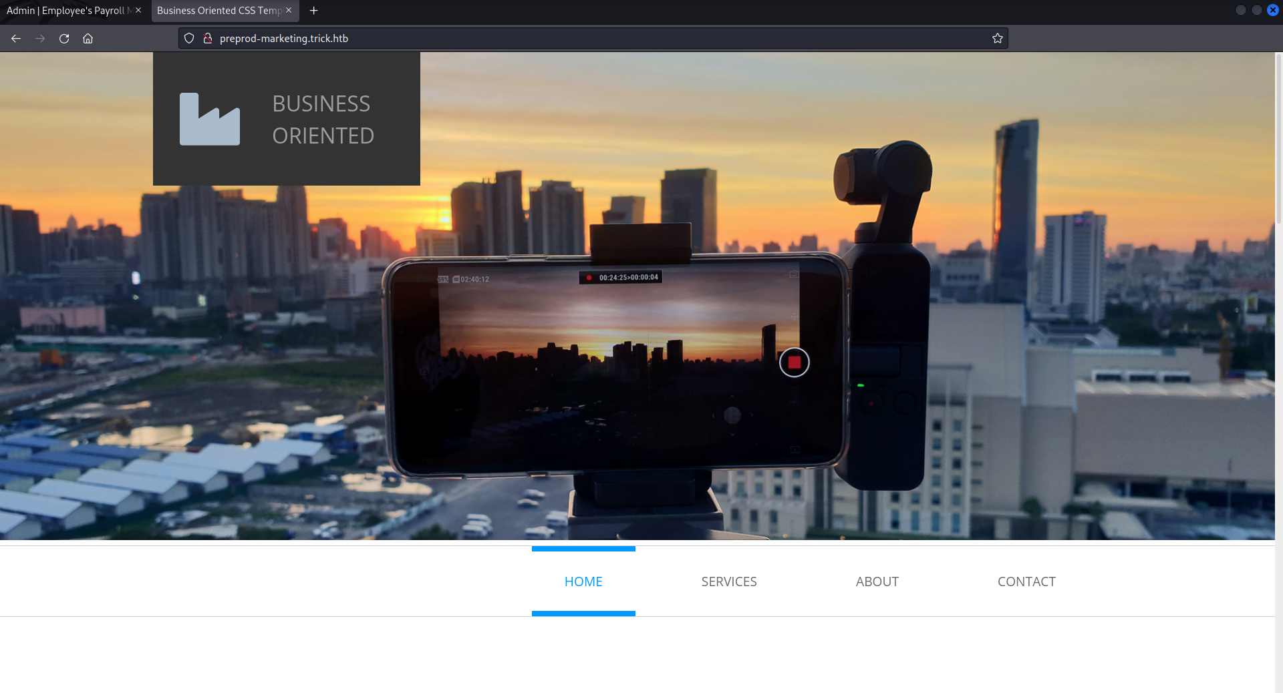Click the factory logo icon
The image size is (1283, 693).
(x=209, y=120)
